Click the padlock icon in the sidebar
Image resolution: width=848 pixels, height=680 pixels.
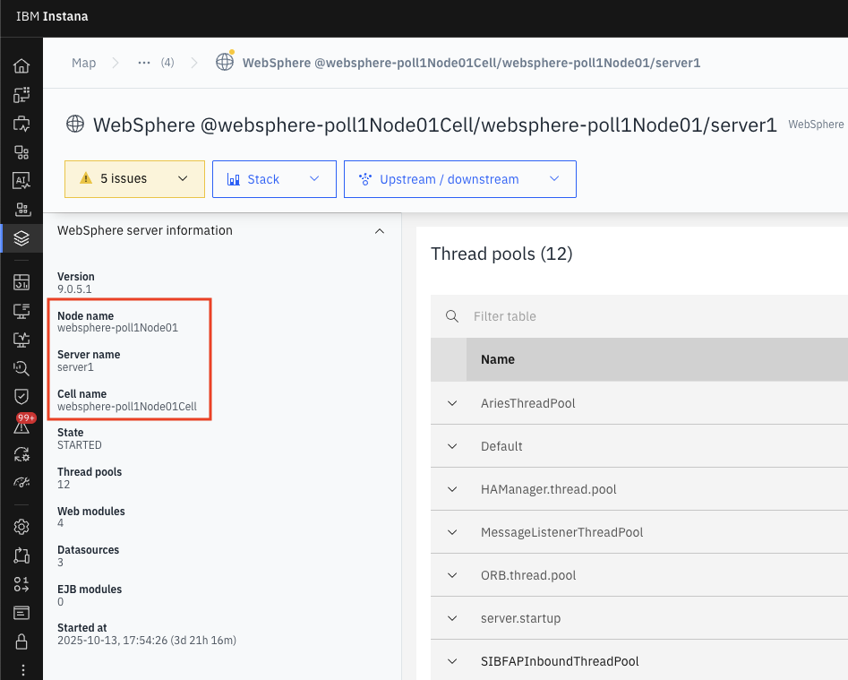[21, 641]
